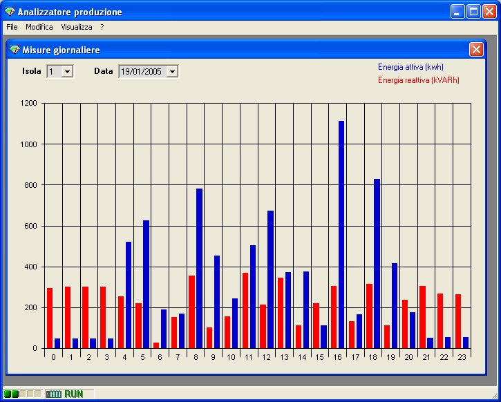
Task: Click the first green status light
Action: pos(8,394)
